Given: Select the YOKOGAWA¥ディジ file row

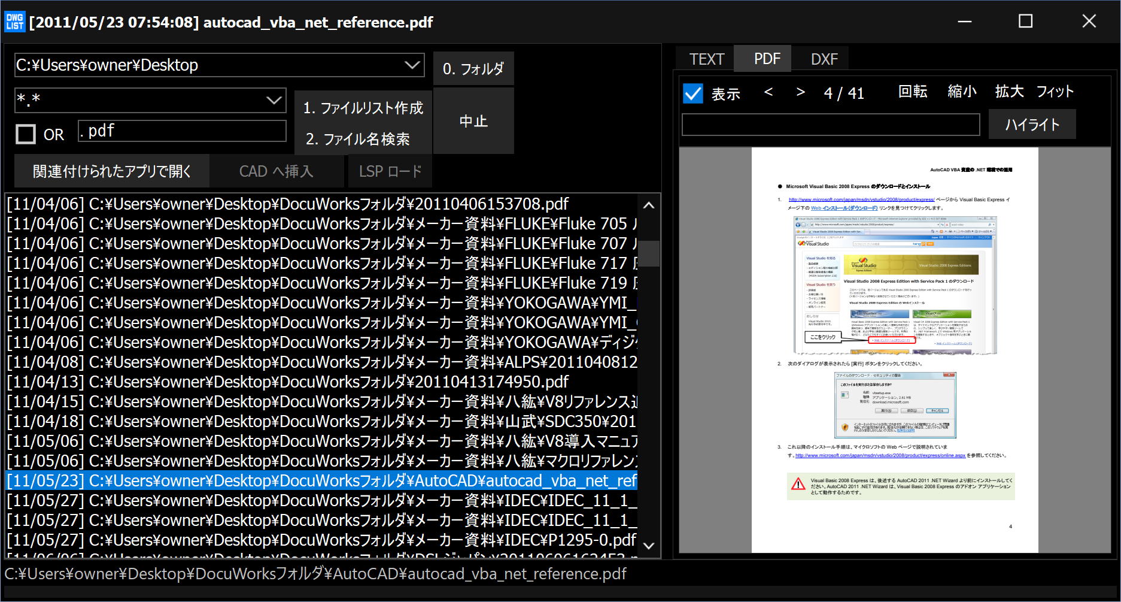Looking at the screenshot, I should (321, 342).
